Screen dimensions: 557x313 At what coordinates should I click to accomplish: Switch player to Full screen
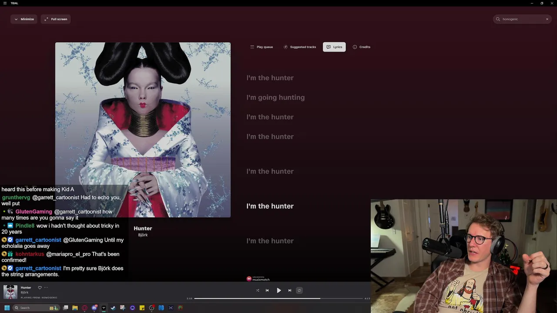tap(56, 19)
